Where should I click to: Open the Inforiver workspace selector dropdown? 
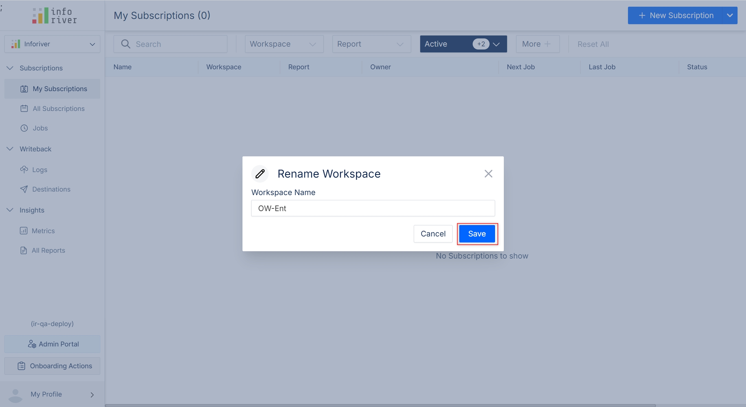(52, 44)
